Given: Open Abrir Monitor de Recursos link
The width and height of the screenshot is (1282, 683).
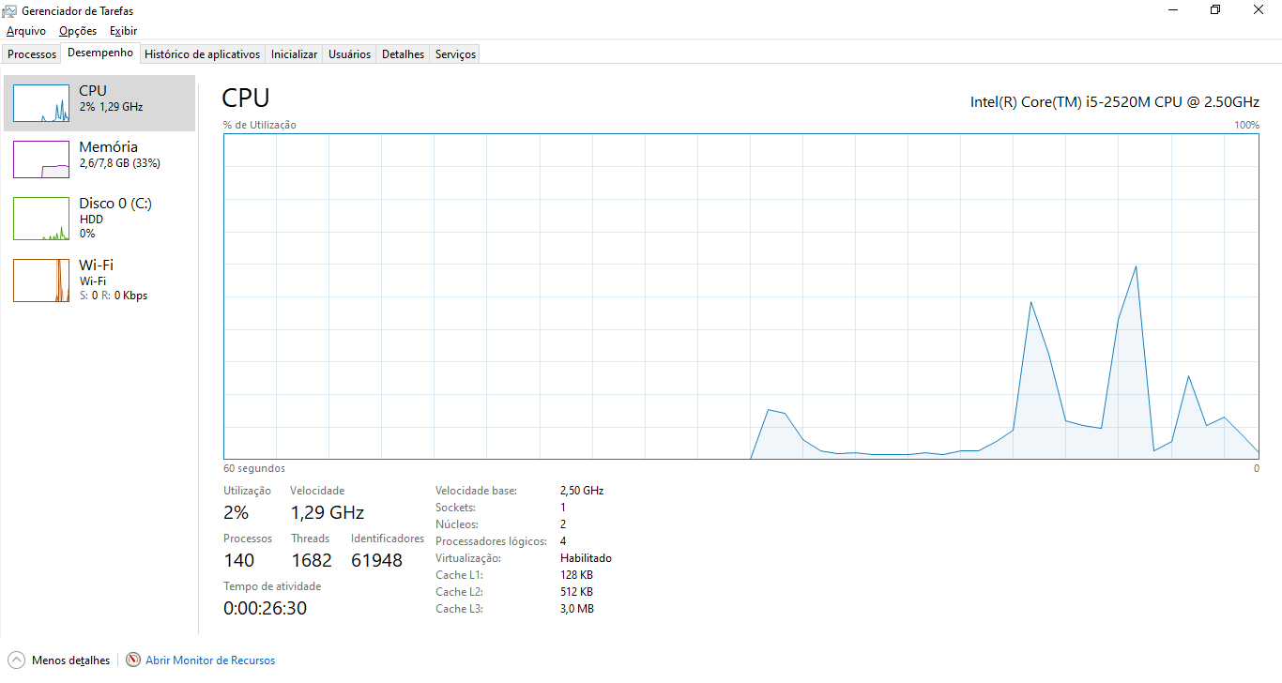Looking at the screenshot, I should pyautogui.click(x=210, y=660).
